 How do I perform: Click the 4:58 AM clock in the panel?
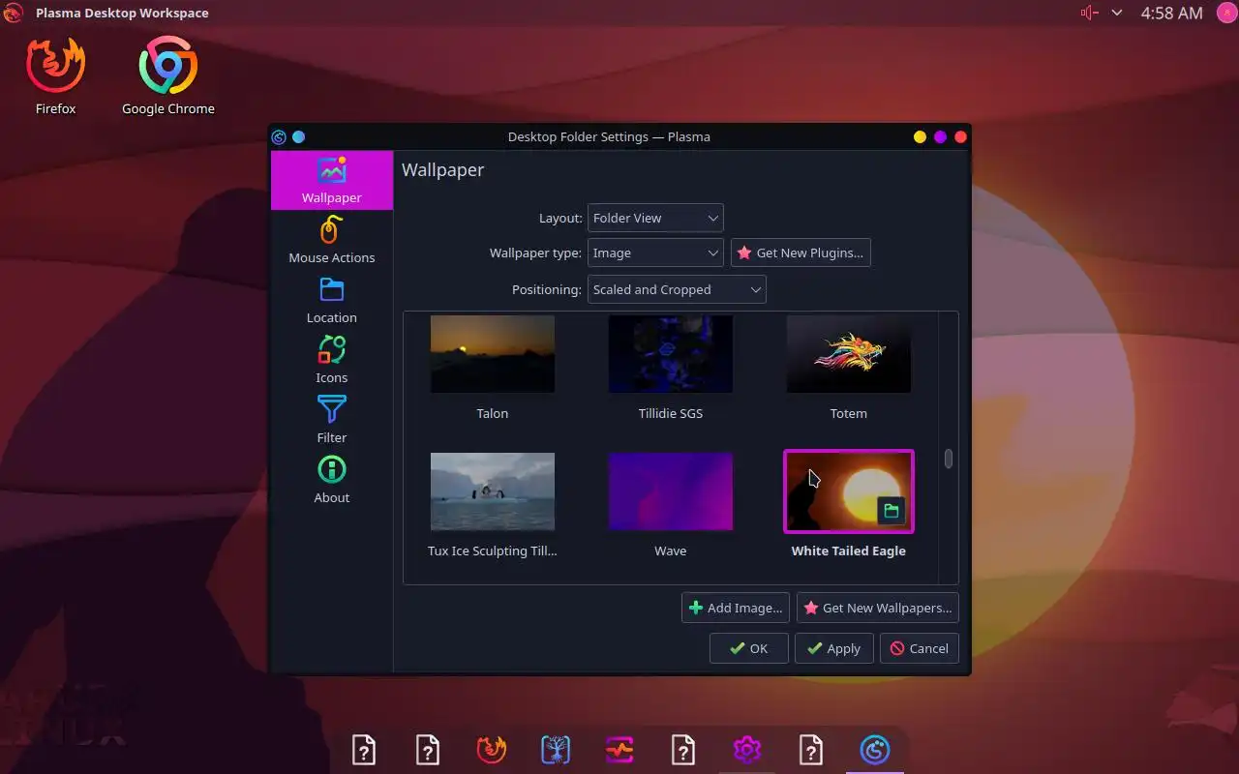click(x=1172, y=14)
